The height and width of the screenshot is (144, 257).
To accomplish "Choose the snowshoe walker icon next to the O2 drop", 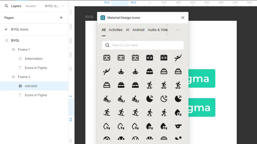I will coord(164,113).
